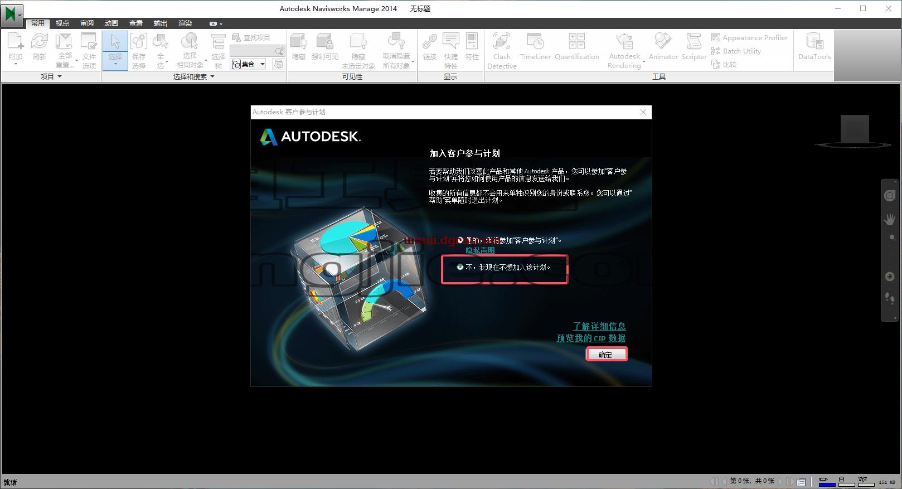The height and width of the screenshot is (489, 902).
Task: Activate the Select (选择) arrow tool
Action: click(x=115, y=42)
